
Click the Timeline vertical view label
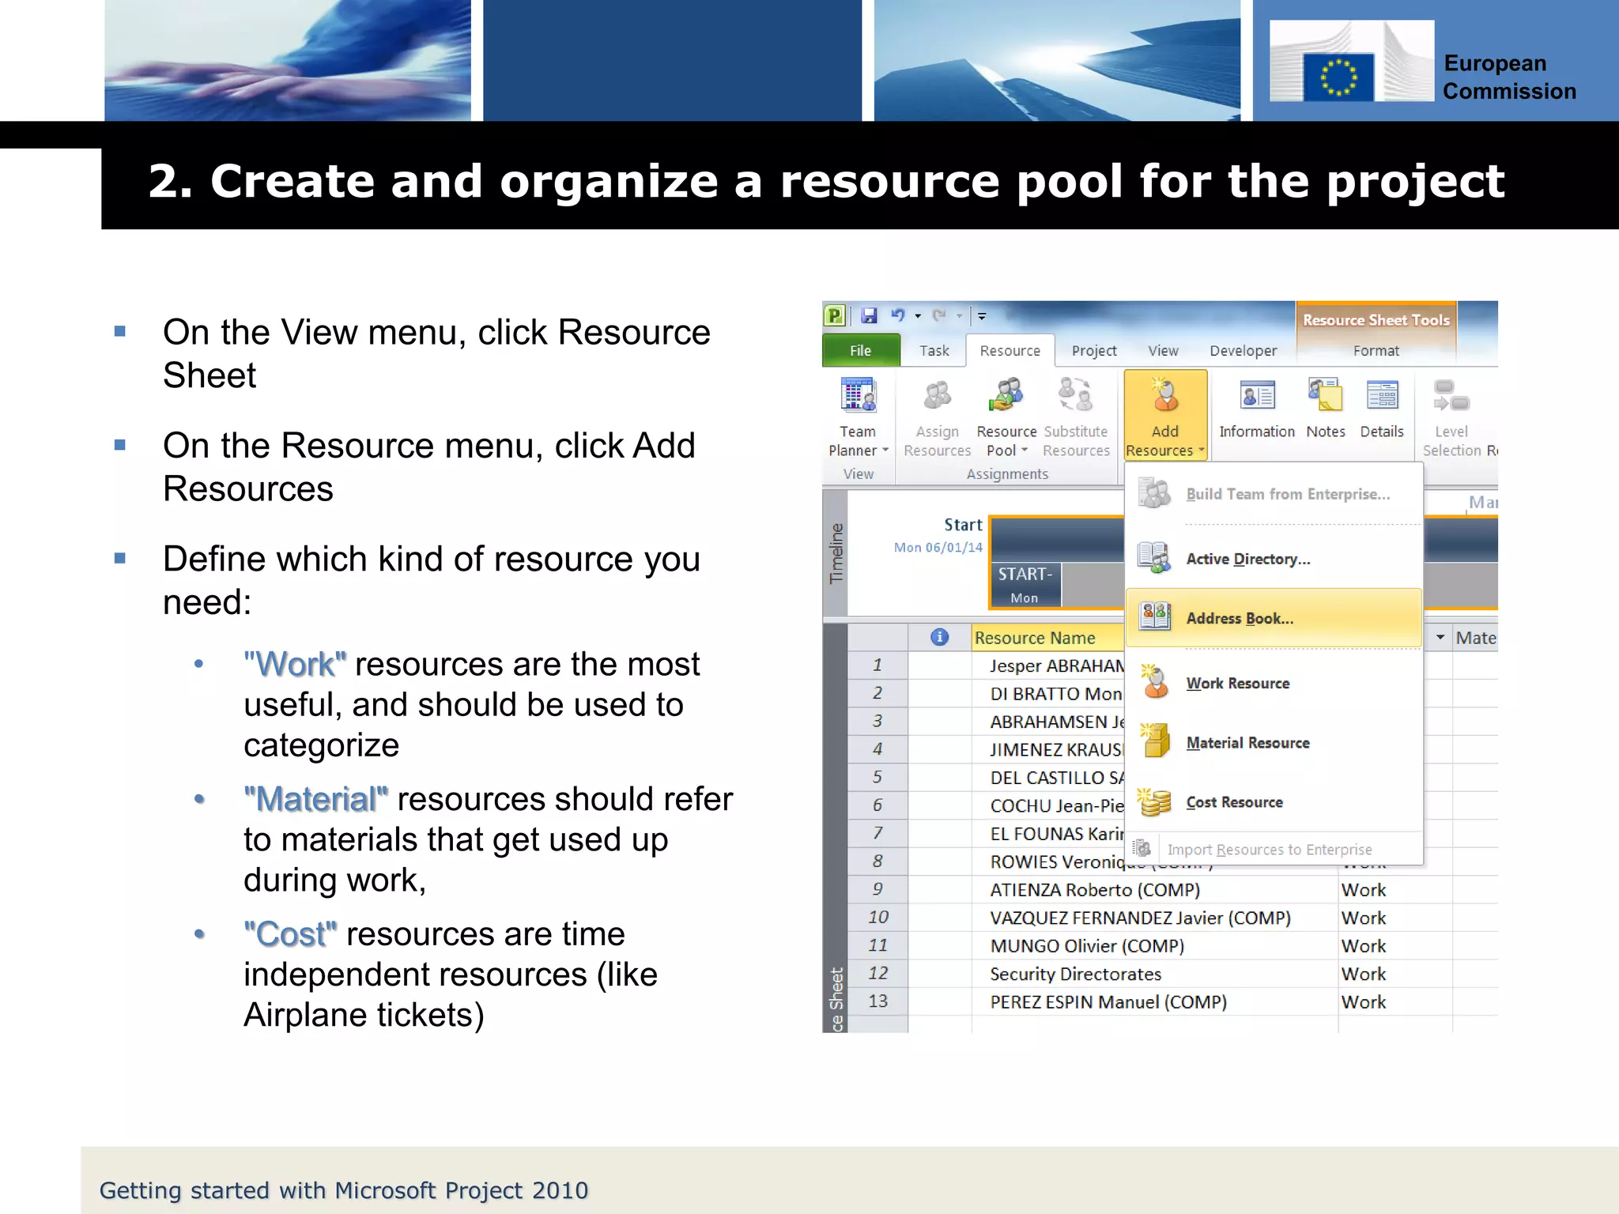[836, 553]
